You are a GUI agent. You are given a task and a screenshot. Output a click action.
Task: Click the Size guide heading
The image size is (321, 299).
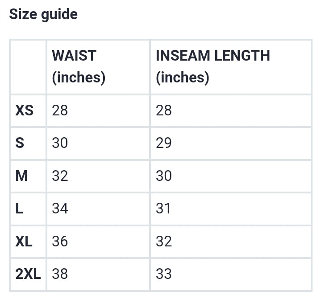pyautogui.click(x=43, y=15)
